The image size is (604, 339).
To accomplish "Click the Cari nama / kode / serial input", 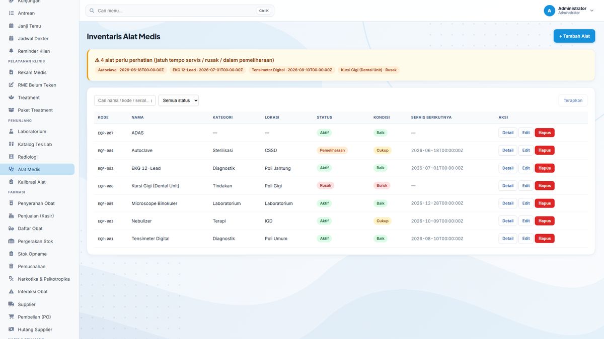I will pos(125,100).
